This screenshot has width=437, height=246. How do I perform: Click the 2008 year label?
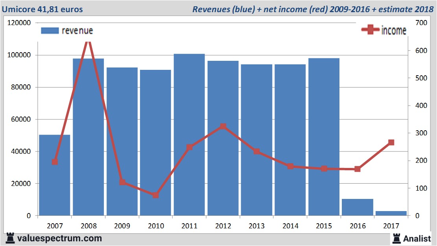point(89,226)
